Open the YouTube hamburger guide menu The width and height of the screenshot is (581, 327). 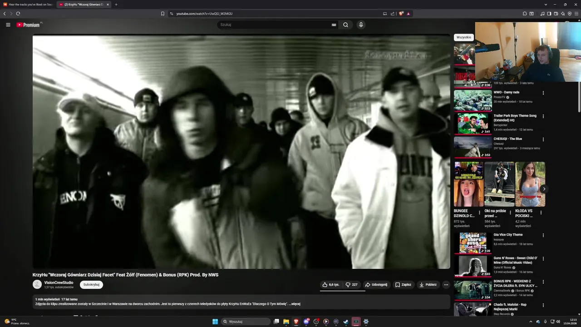click(8, 25)
